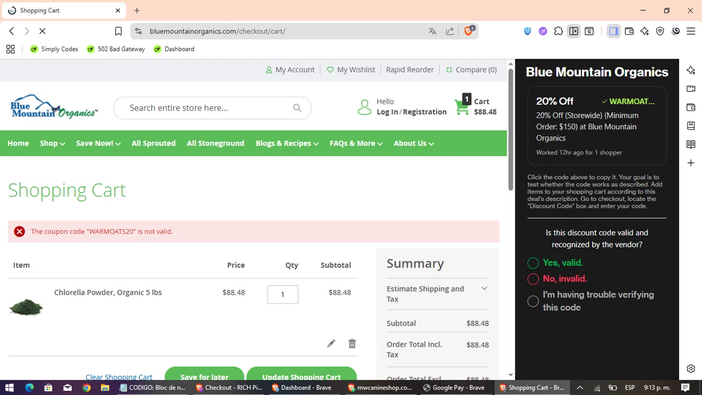The width and height of the screenshot is (702, 395).
Task: Edit the Chlorella Powder item pencil icon
Action: [331, 343]
